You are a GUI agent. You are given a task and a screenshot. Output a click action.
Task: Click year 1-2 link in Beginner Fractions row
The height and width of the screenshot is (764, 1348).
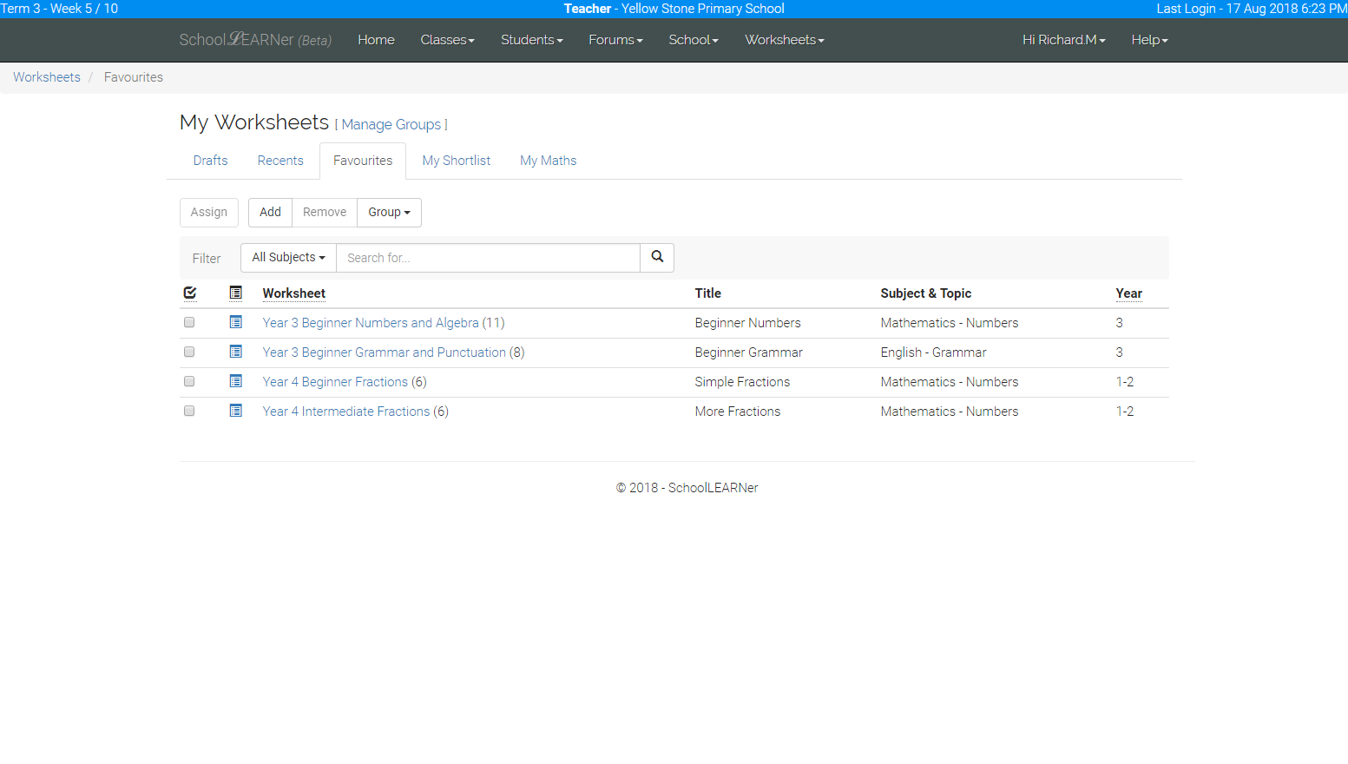(1125, 382)
